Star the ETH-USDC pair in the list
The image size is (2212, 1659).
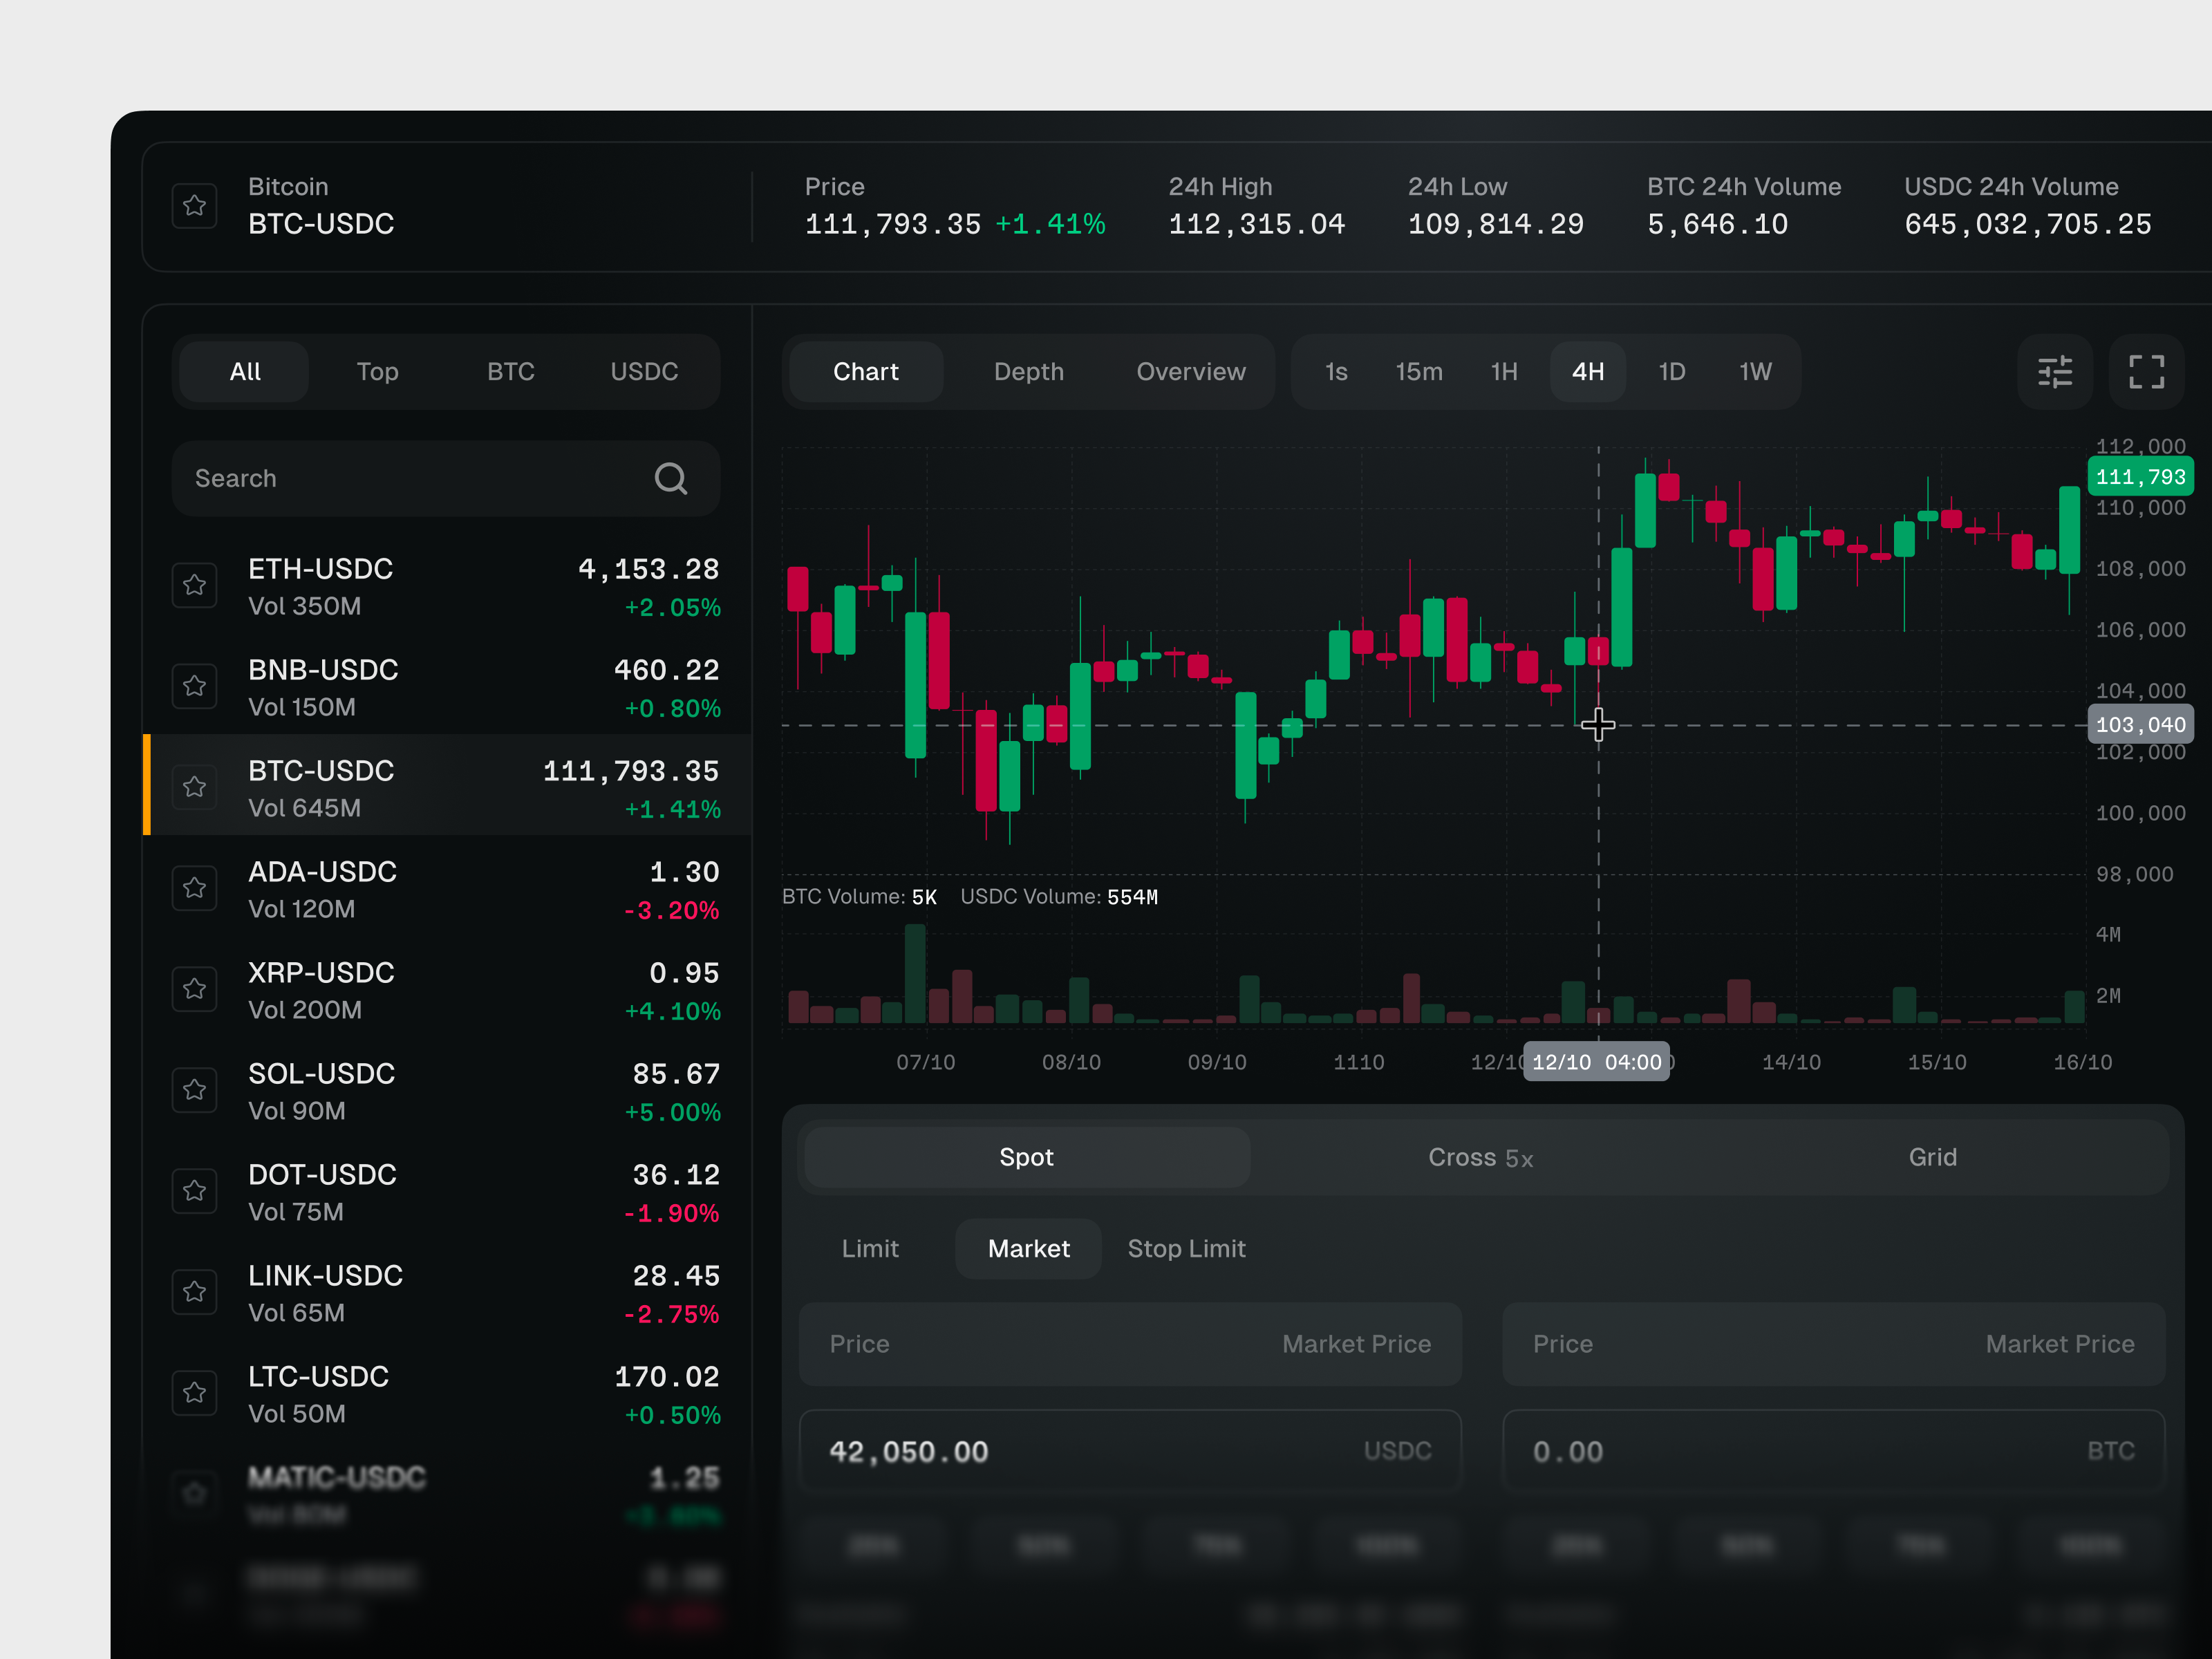[x=196, y=585]
